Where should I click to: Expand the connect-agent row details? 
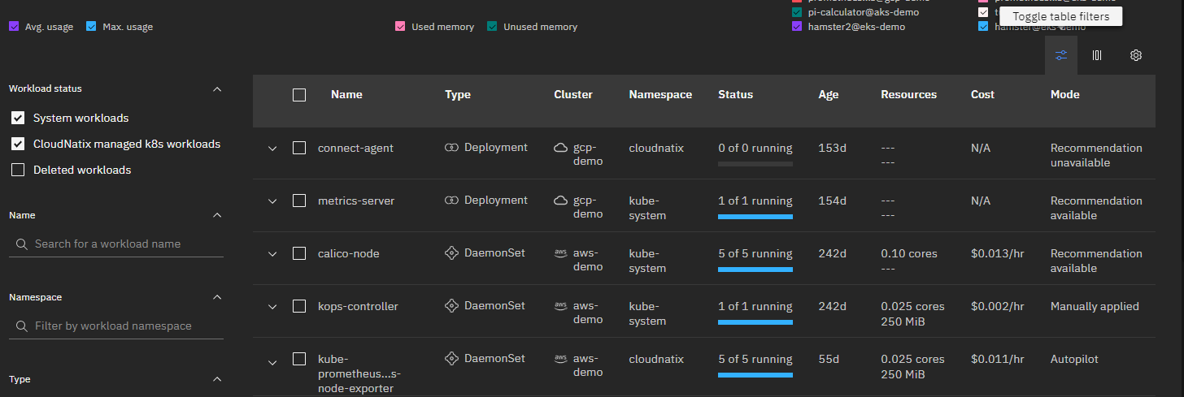coord(272,149)
